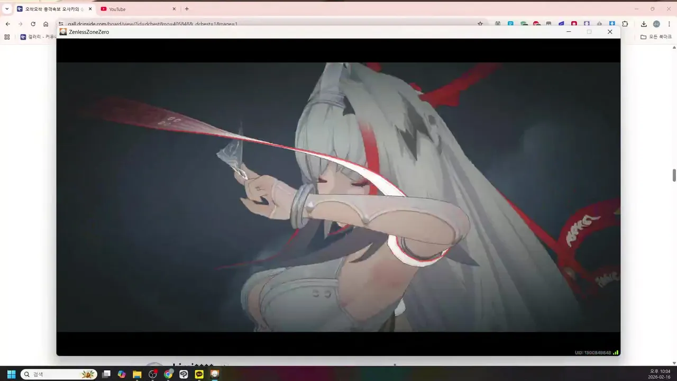Open Chrome three-dot menu

point(669,24)
